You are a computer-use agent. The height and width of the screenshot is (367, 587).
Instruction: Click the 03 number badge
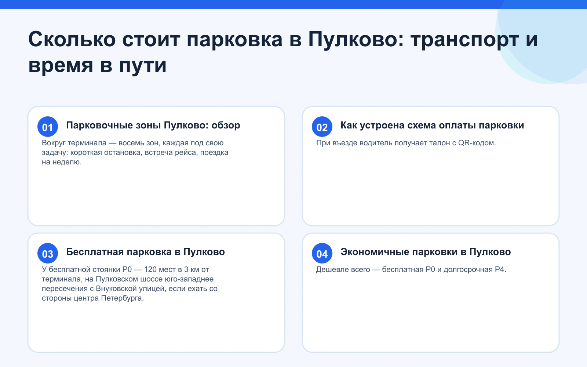click(x=48, y=253)
